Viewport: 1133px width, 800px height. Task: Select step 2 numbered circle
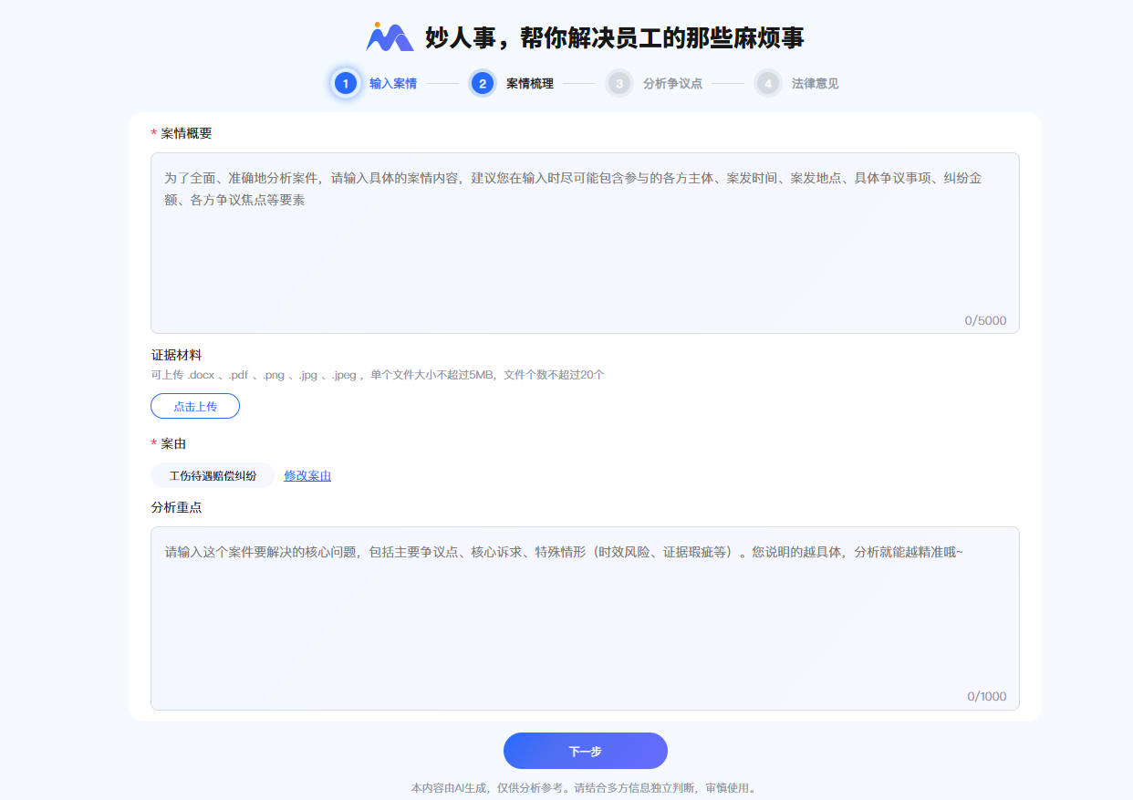[483, 84]
